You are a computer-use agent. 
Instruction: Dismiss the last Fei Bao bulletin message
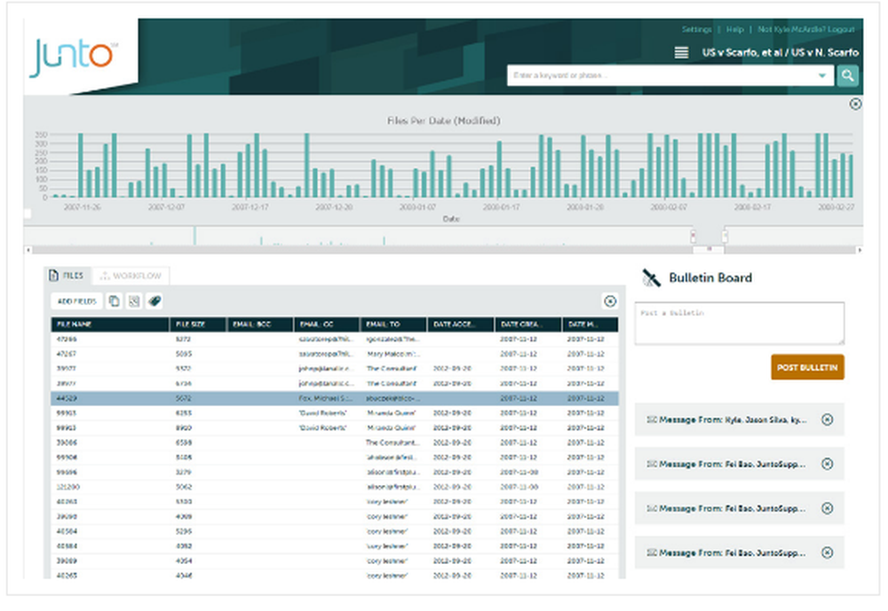pyautogui.click(x=827, y=552)
